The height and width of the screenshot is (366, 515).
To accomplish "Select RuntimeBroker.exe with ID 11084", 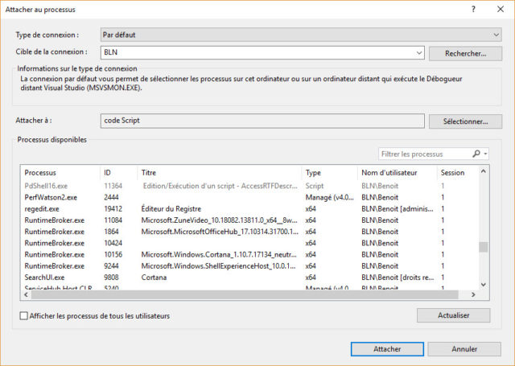I will point(249,220).
